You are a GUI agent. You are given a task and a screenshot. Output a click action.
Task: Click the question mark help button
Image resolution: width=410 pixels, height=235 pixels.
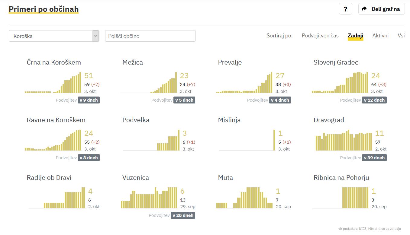pos(345,9)
